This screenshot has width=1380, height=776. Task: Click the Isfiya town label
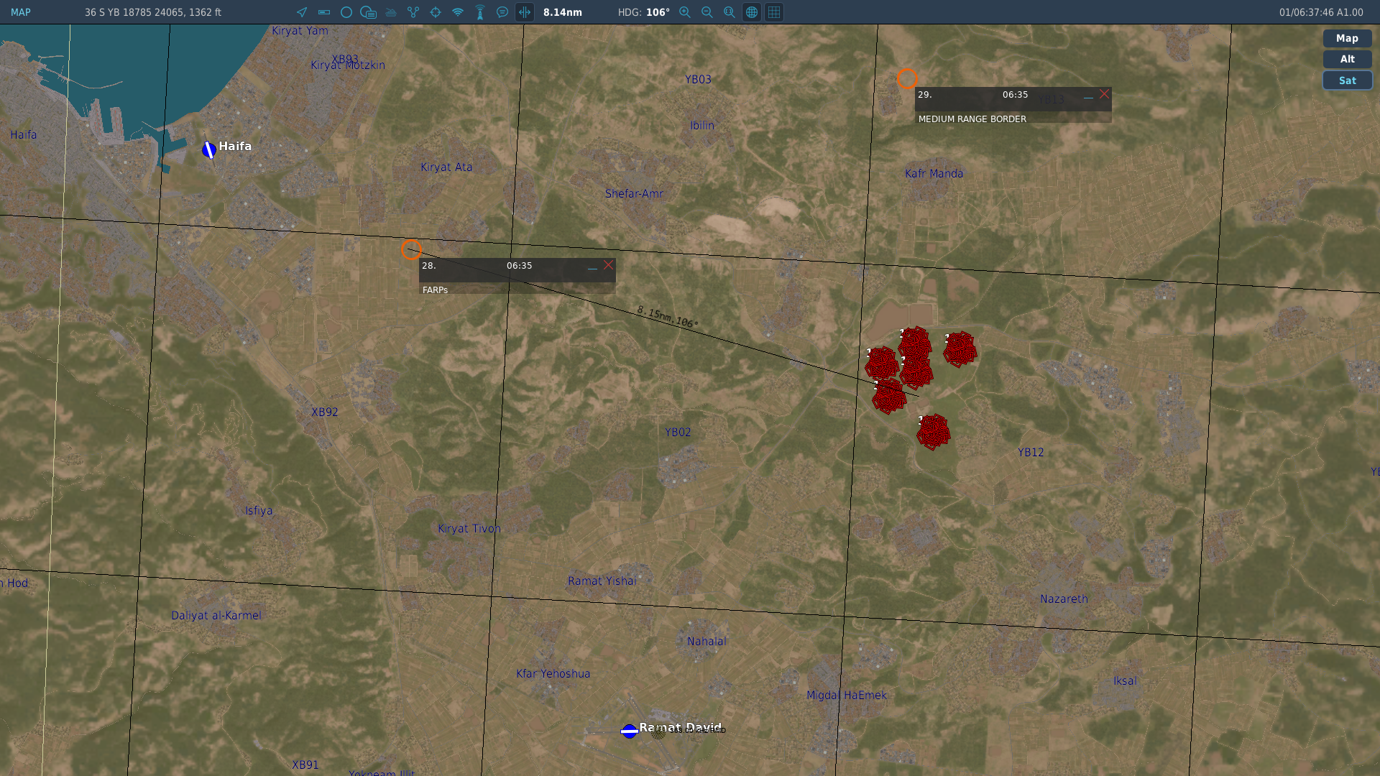(x=259, y=511)
